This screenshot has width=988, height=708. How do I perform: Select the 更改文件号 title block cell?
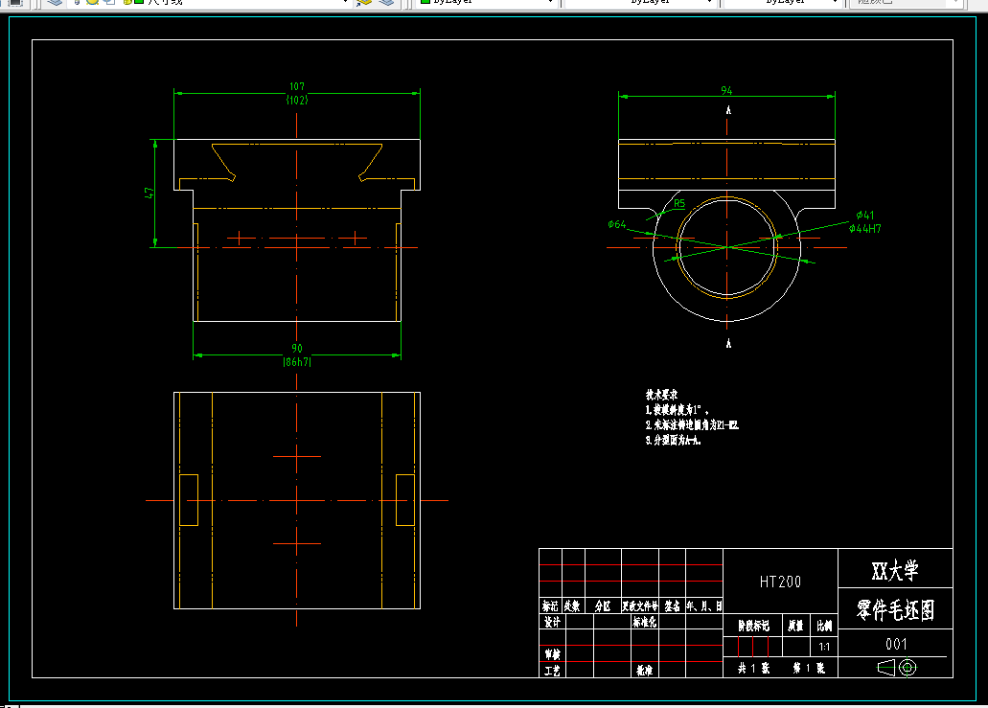640,605
